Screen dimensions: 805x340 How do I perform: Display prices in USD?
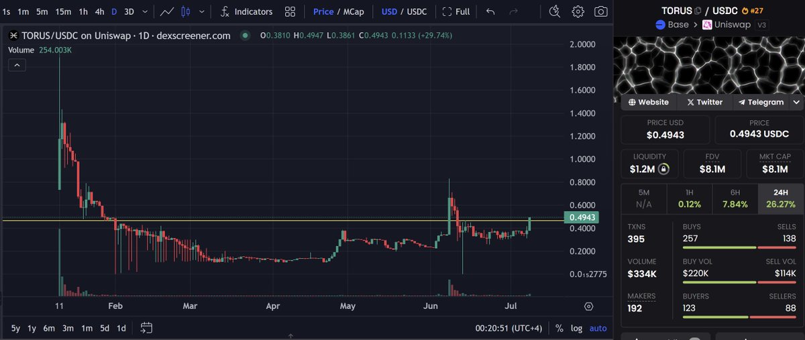[388, 11]
